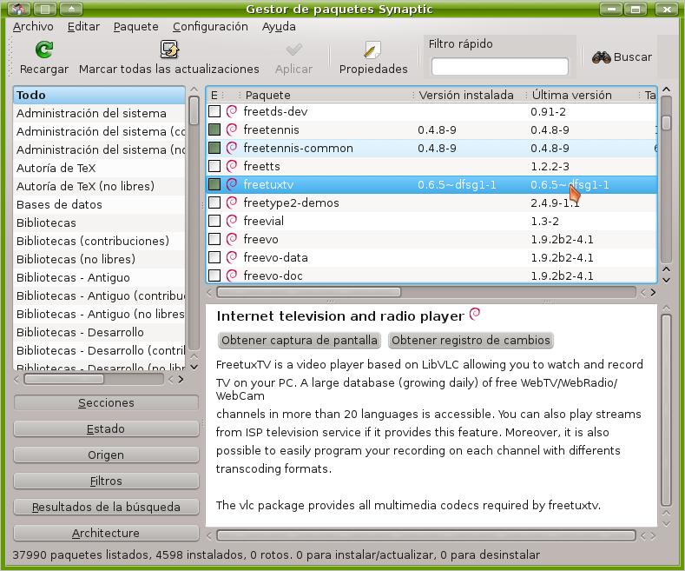The width and height of the screenshot is (685, 571).
Task: Click the Recargar reload icon
Action: [44, 50]
